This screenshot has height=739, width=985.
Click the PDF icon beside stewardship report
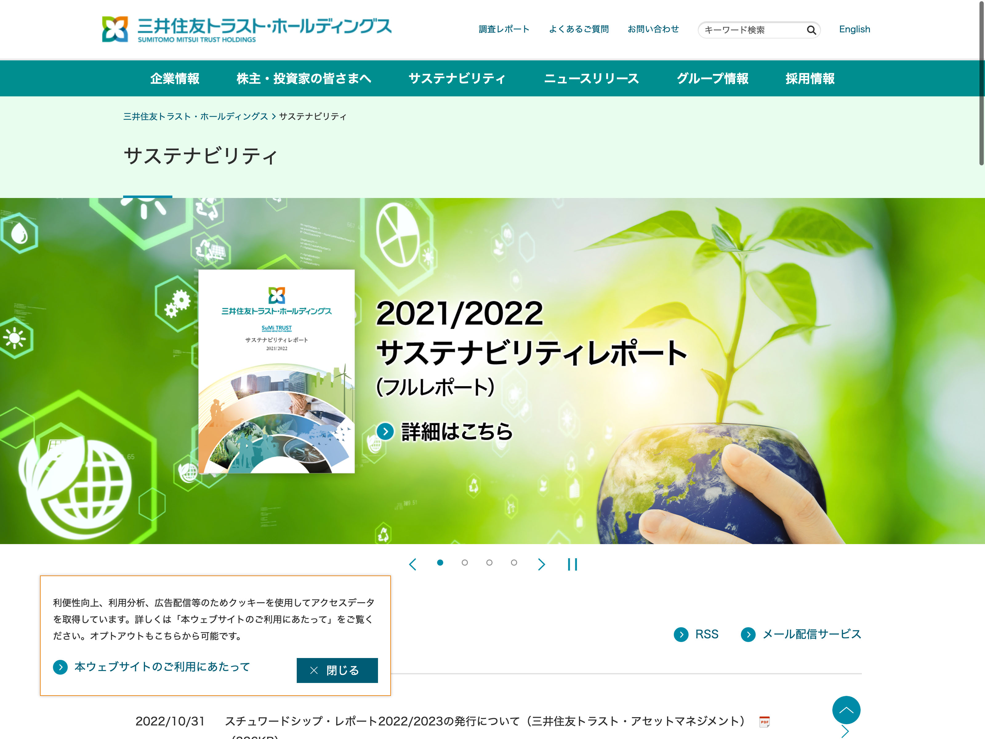point(764,722)
